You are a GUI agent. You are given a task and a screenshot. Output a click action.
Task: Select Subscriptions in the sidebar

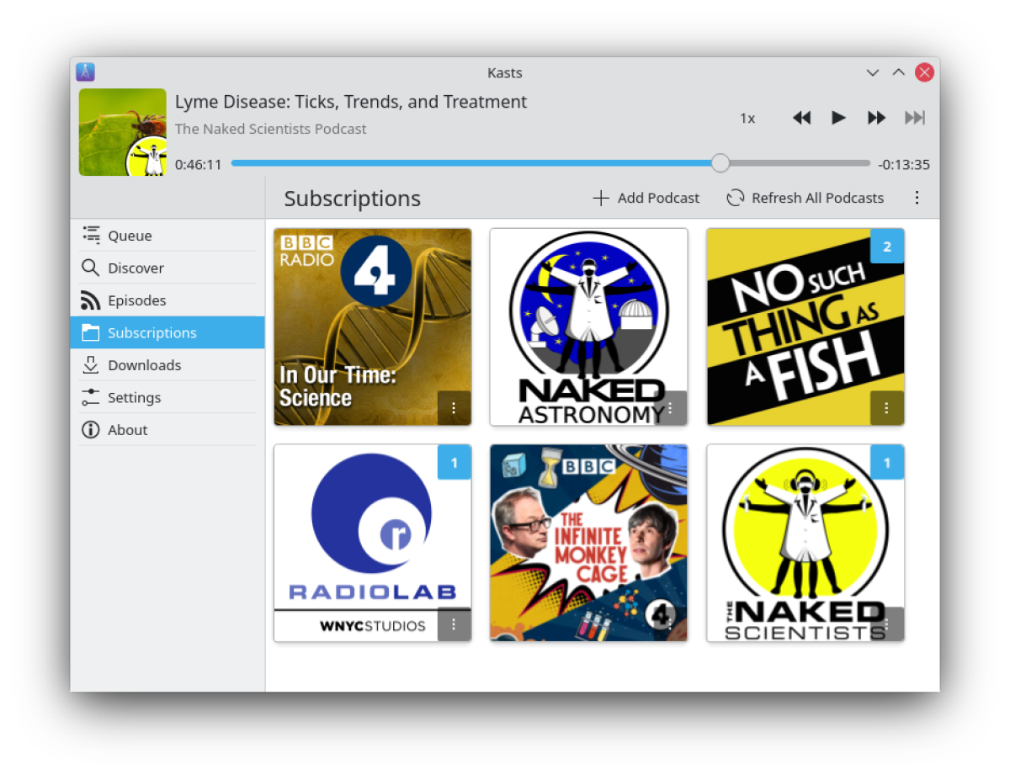click(167, 332)
